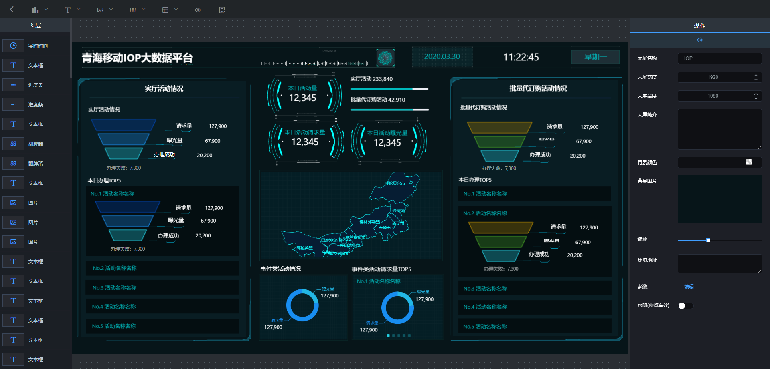
Task: Select the donut chart under 事件类活动情况
Action: pyautogui.click(x=302, y=305)
